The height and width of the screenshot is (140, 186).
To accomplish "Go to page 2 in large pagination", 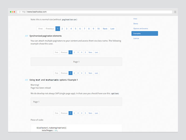I will pyautogui.click(x=62, y=29).
